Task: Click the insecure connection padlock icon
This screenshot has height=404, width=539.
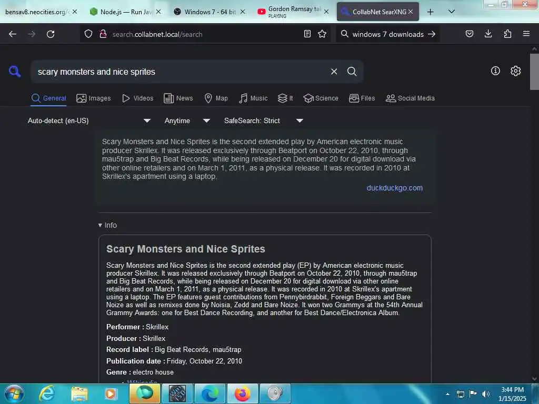Action: [103, 34]
